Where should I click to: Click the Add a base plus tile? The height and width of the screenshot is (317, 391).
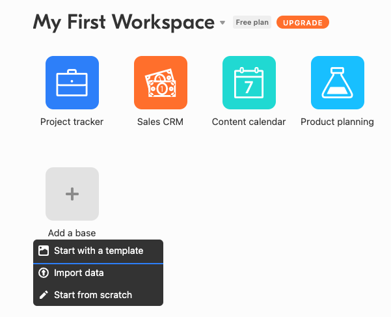72,194
